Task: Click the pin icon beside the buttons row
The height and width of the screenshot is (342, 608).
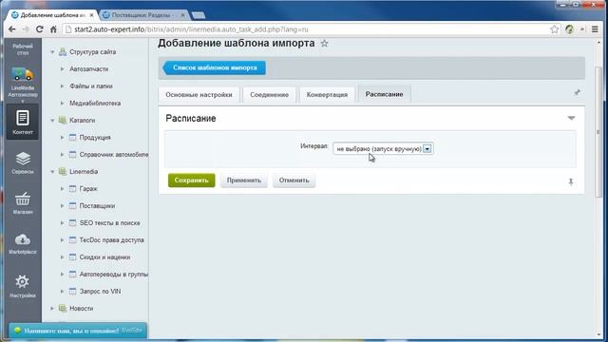Action: [x=571, y=181]
